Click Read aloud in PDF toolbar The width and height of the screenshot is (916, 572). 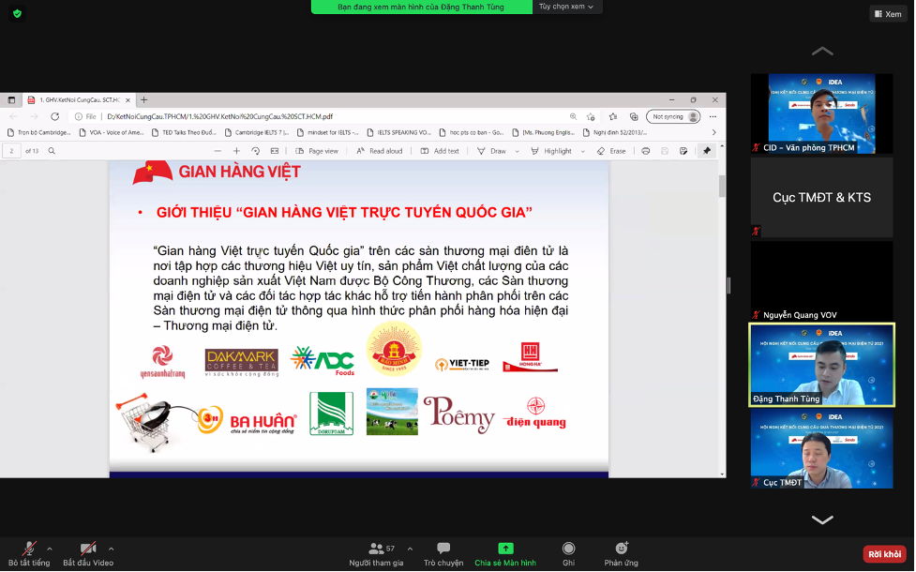[x=380, y=151]
